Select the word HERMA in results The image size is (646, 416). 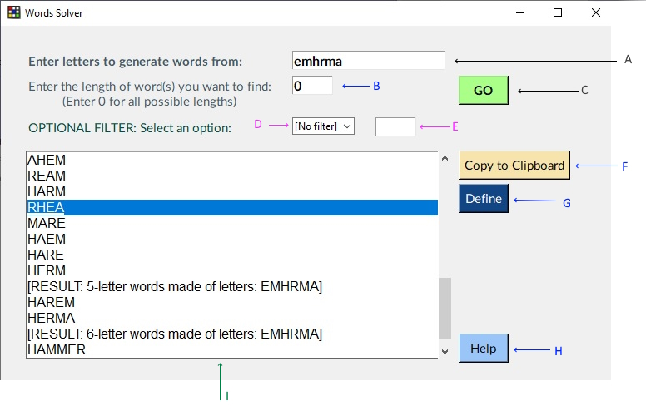[x=232, y=318]
